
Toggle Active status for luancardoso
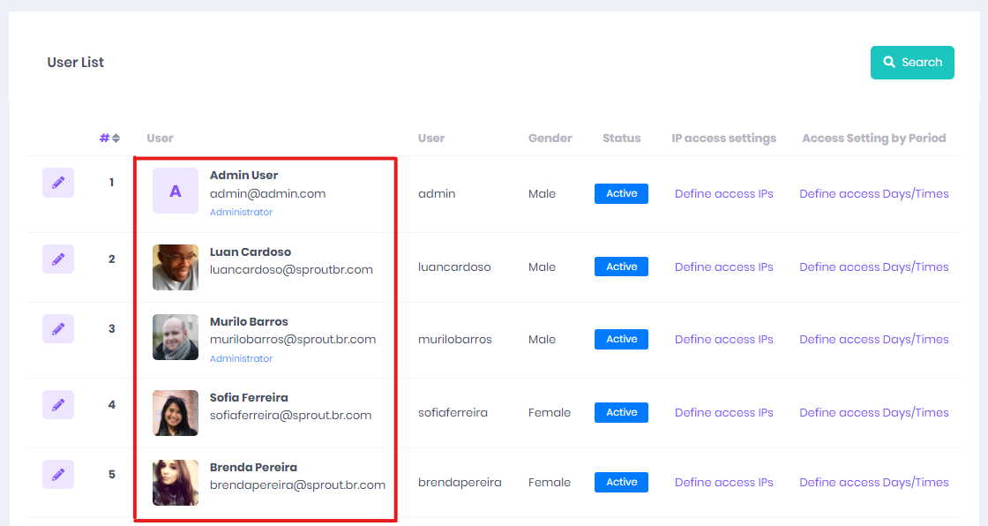click(x=621, y=267)
